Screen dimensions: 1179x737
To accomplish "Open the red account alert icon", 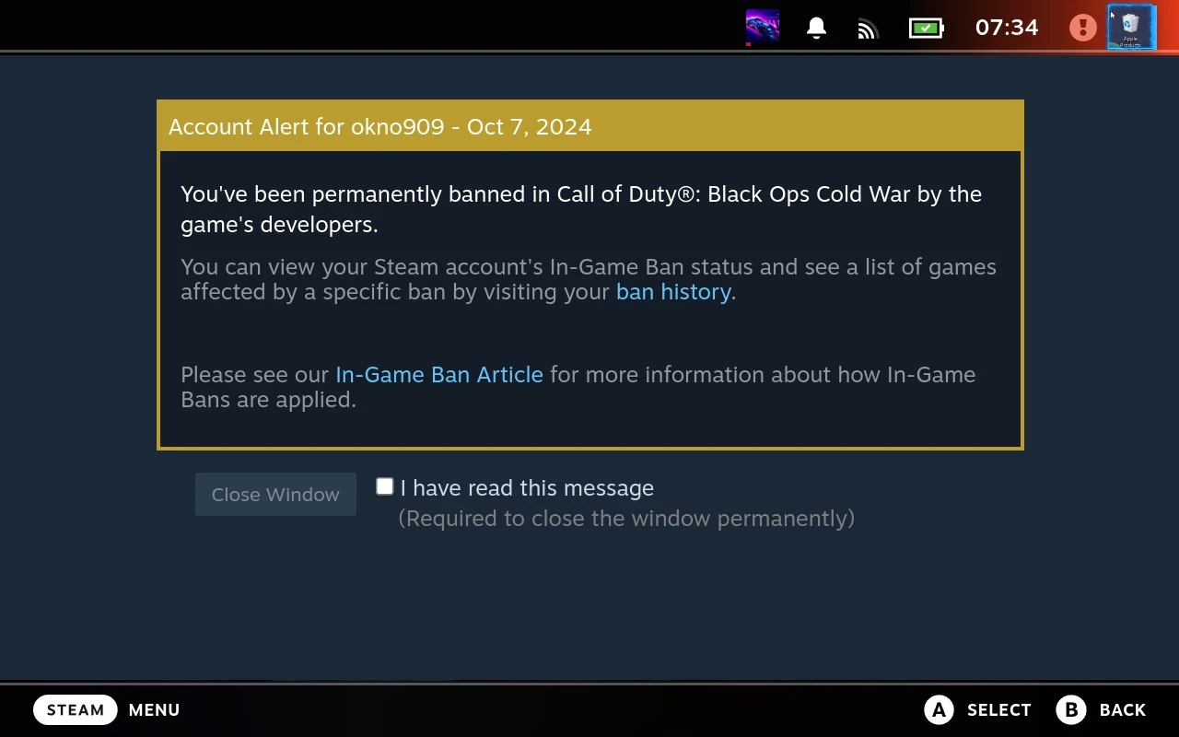I will pos(1082,27).
